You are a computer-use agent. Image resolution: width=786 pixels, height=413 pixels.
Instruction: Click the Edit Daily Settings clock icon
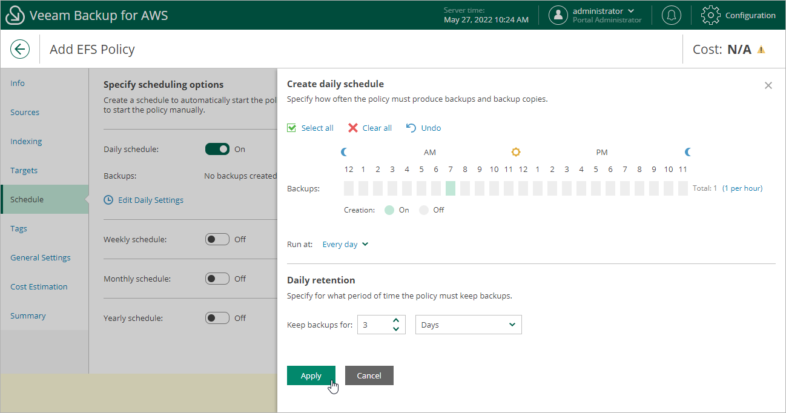click(108, 200)
